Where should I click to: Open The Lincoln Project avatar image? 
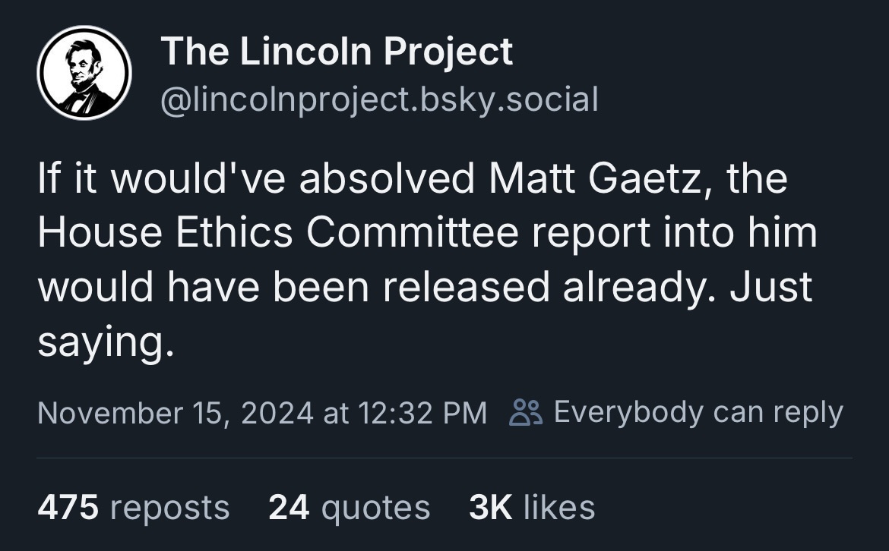pyautogui.click(x=84, y=73)
